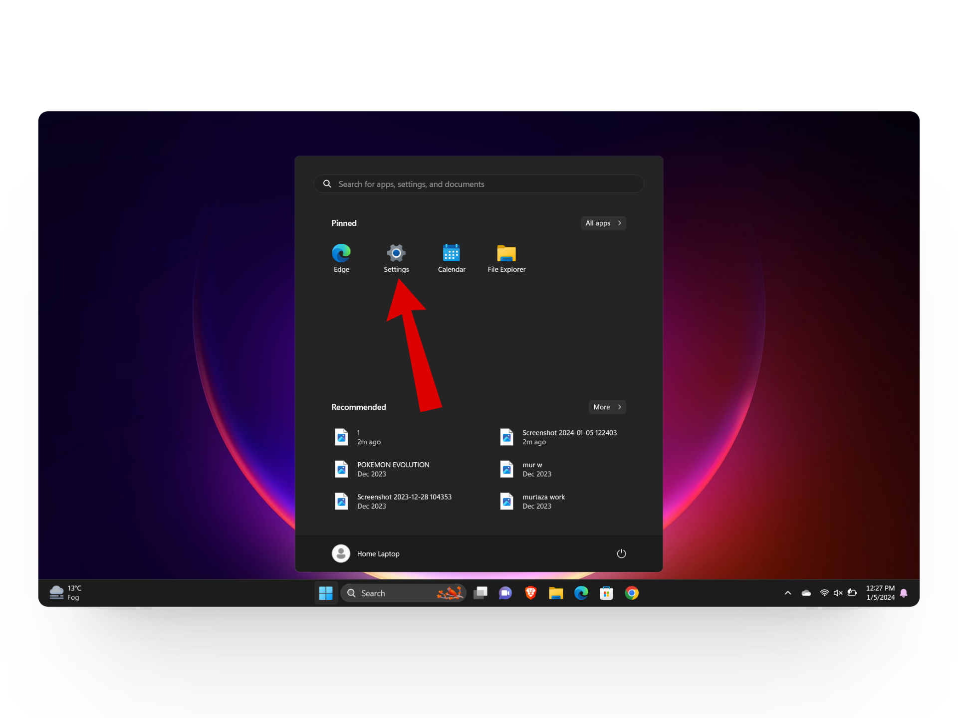Image resolution: width=958 pixels, height=718 pixels.
Task: Click the muted volume tray icon
Action: click(838, 593)
